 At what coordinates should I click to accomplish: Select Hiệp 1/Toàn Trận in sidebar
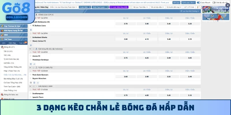(12, 71)
